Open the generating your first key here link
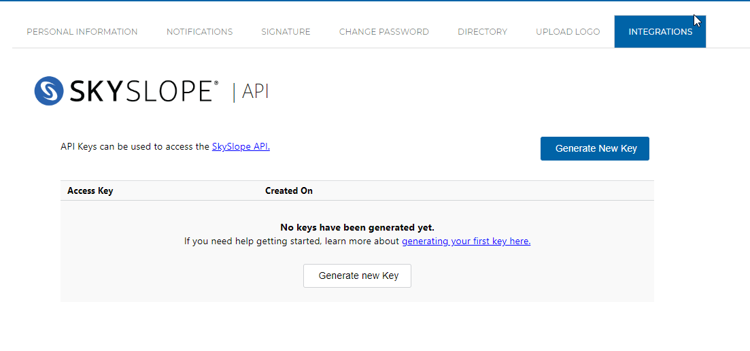The image size is (750, 351). click(x=466, y=241)
